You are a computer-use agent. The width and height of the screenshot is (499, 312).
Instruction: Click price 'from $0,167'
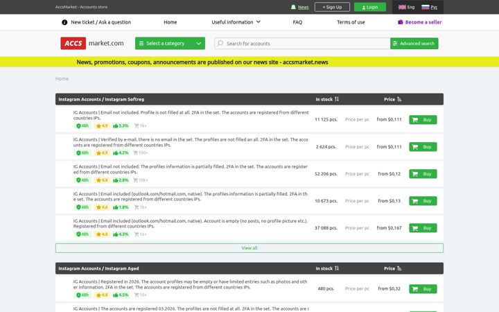tap(389, 228)
